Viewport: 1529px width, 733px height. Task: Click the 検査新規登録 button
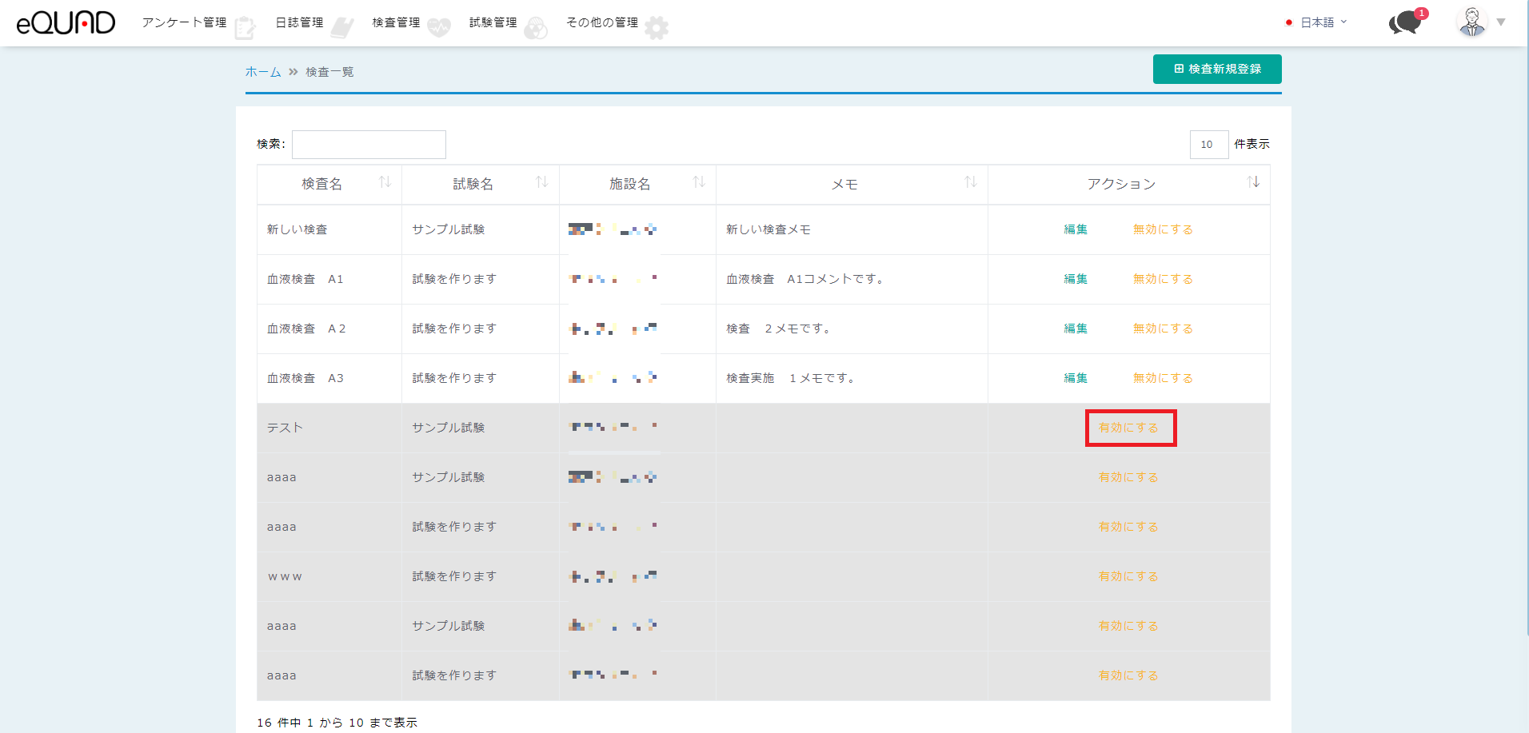(1216, 69)
